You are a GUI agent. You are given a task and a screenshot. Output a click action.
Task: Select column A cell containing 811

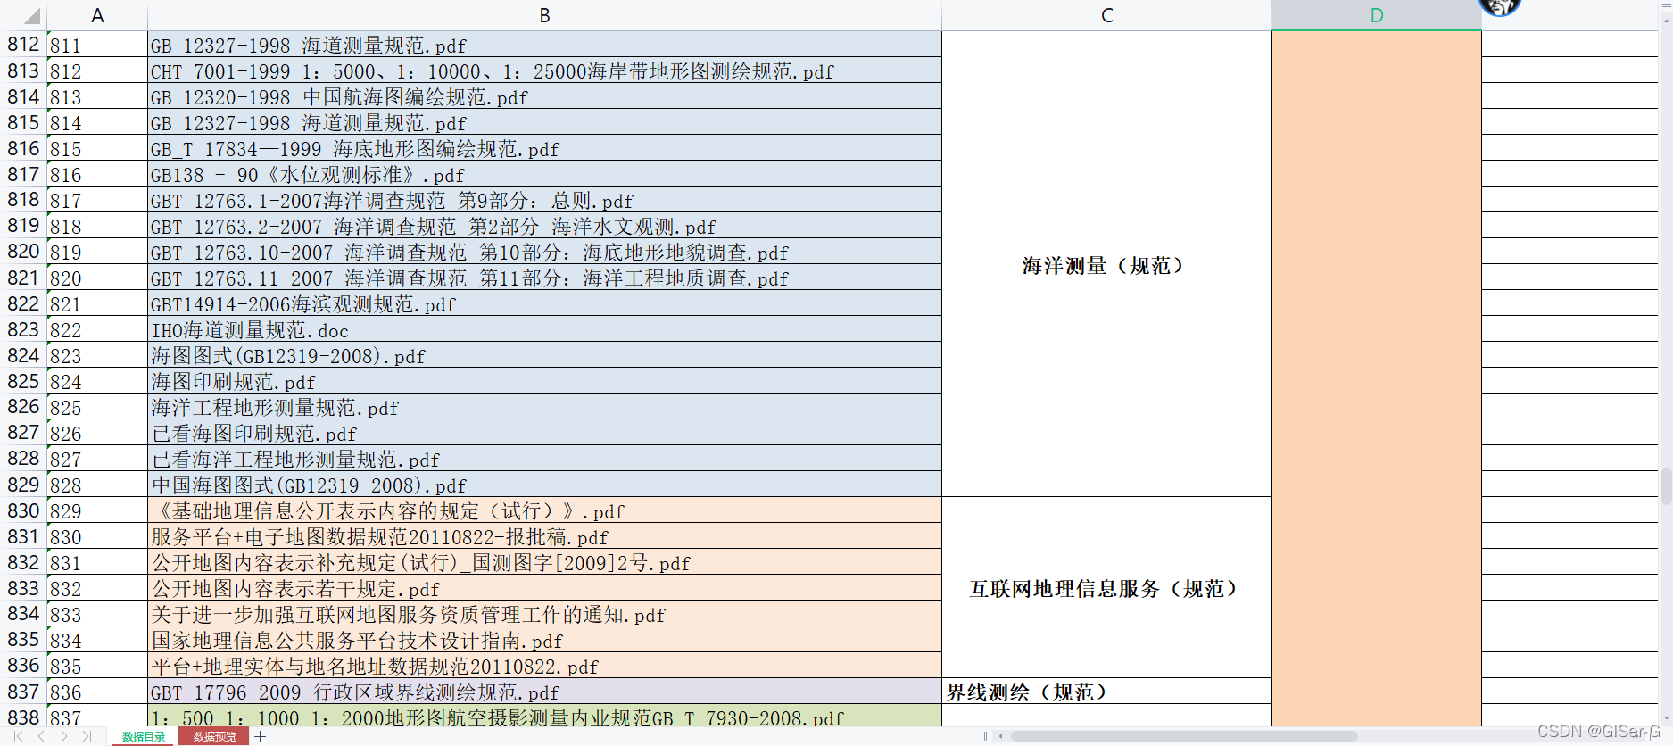click(97, 45)
